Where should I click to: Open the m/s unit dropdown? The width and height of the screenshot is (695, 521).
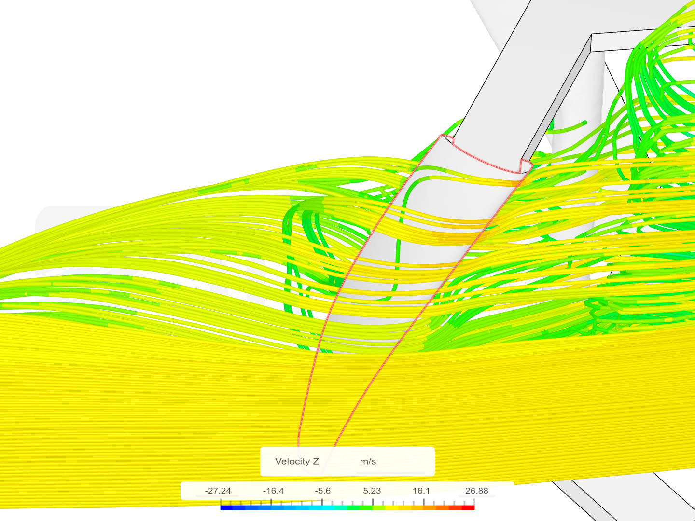point(390,462)
